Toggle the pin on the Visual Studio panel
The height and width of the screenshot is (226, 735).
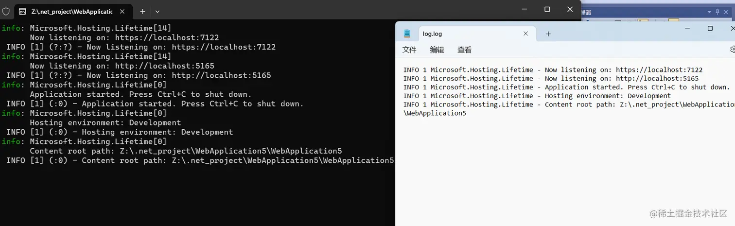717,12
